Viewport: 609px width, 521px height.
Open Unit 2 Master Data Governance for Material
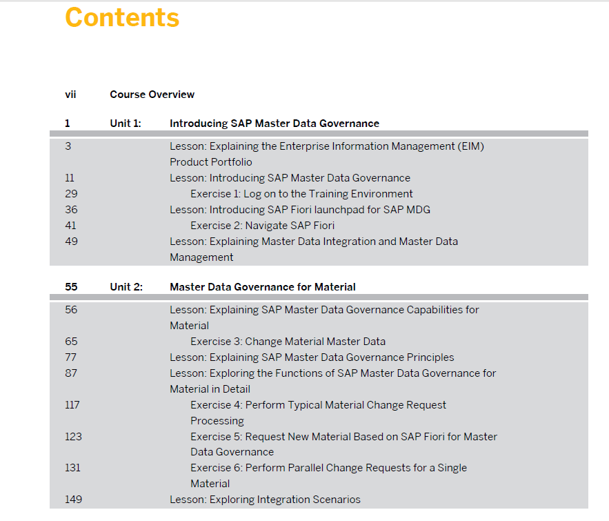coord(263,287)
